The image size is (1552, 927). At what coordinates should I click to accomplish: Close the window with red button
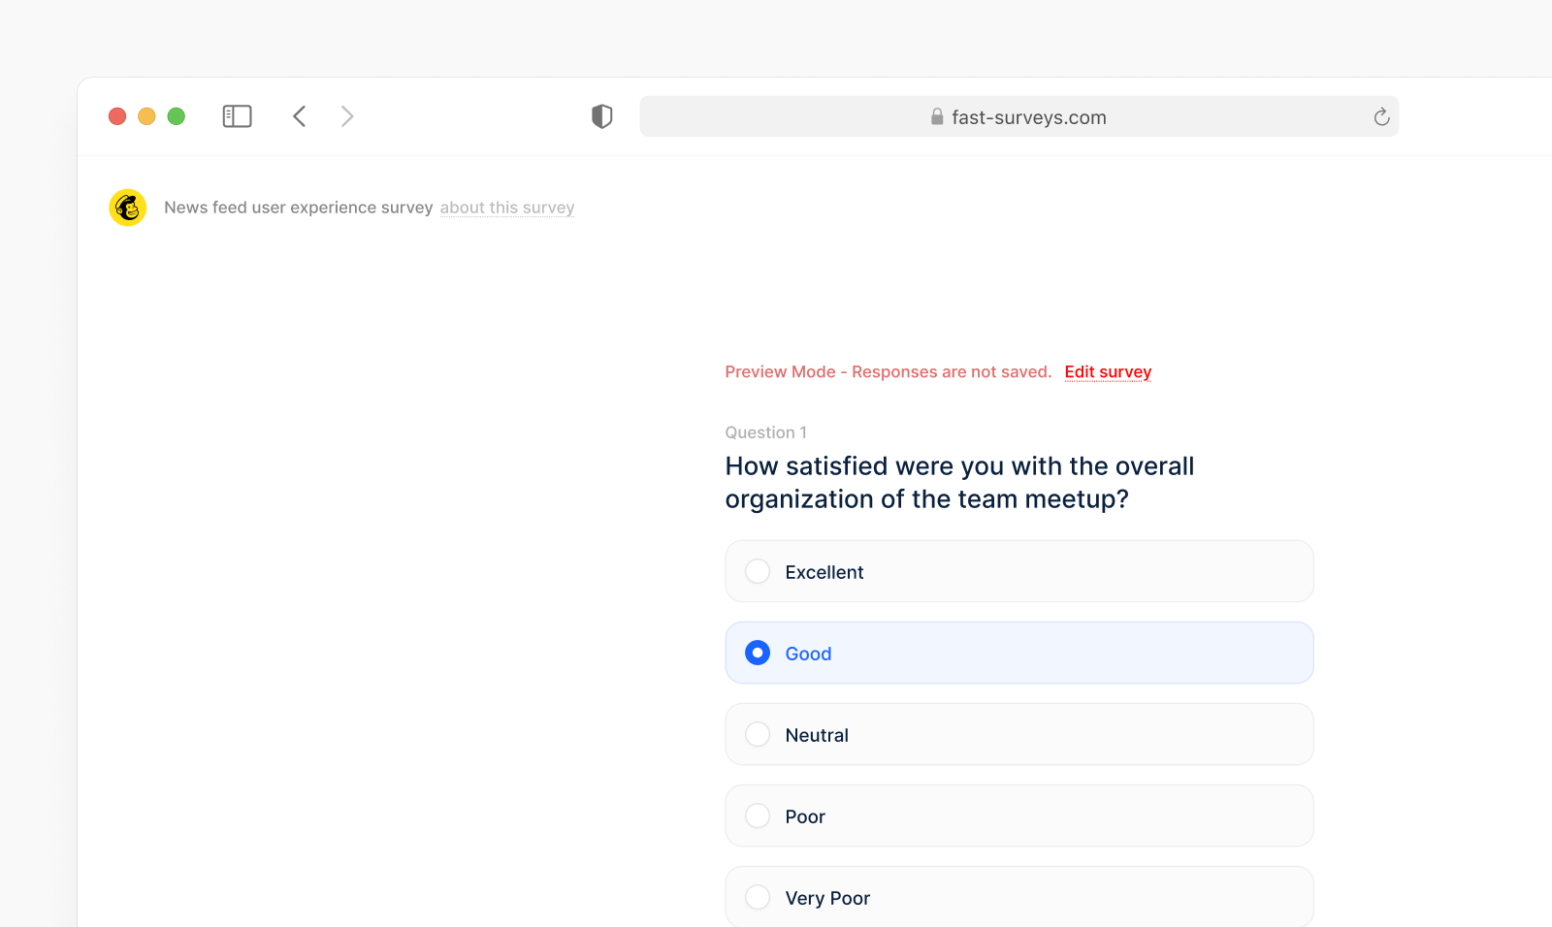click(117, 116)
